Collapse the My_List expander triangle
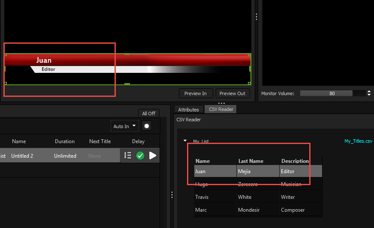This screenshot has height=228, width=374. pos(185,141)
